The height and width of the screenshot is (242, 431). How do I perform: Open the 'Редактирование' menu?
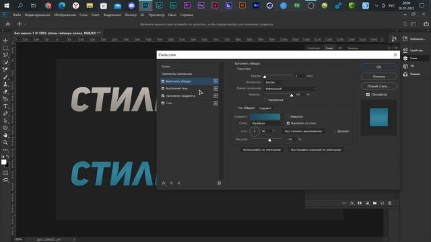38,15
